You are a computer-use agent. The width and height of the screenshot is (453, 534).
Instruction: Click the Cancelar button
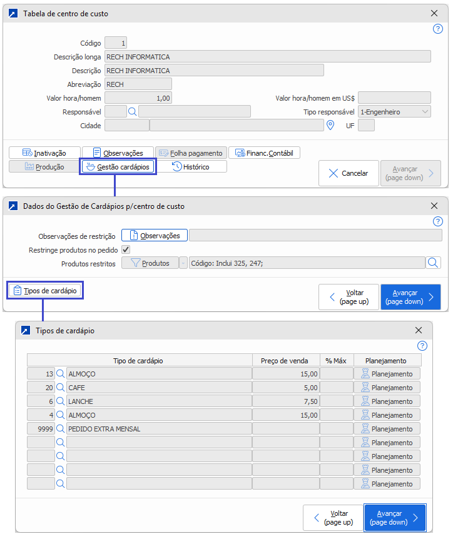pyautogui.click(x=349, y=173)
